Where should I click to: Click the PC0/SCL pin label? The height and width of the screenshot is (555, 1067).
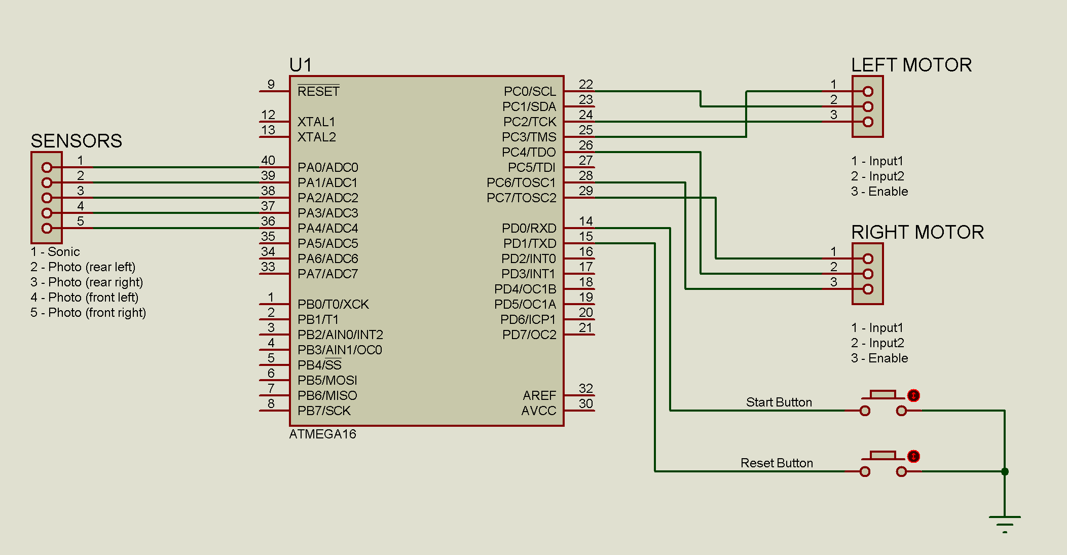(x=530, y=91)
